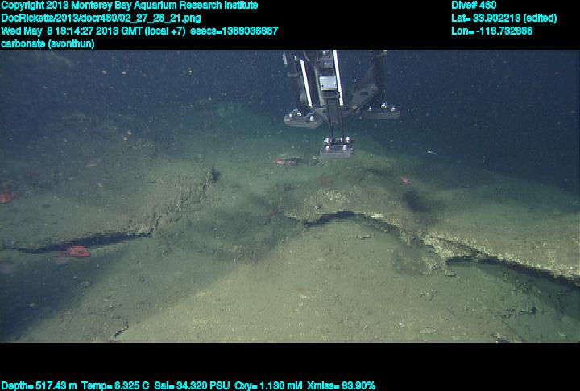Viewport: 580px width, 391px height.
Task: Click the ROV manipulator arm's lower claw
Action: 337,147
